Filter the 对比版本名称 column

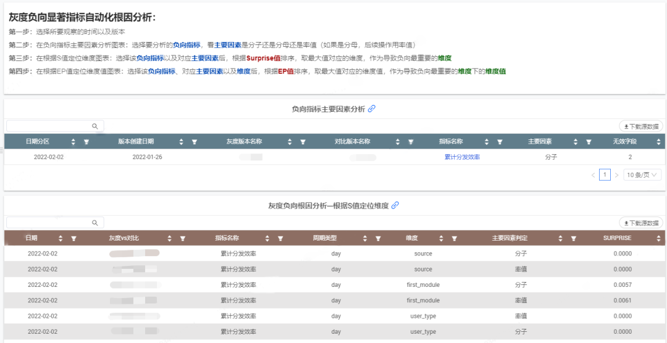click(411, 141)
